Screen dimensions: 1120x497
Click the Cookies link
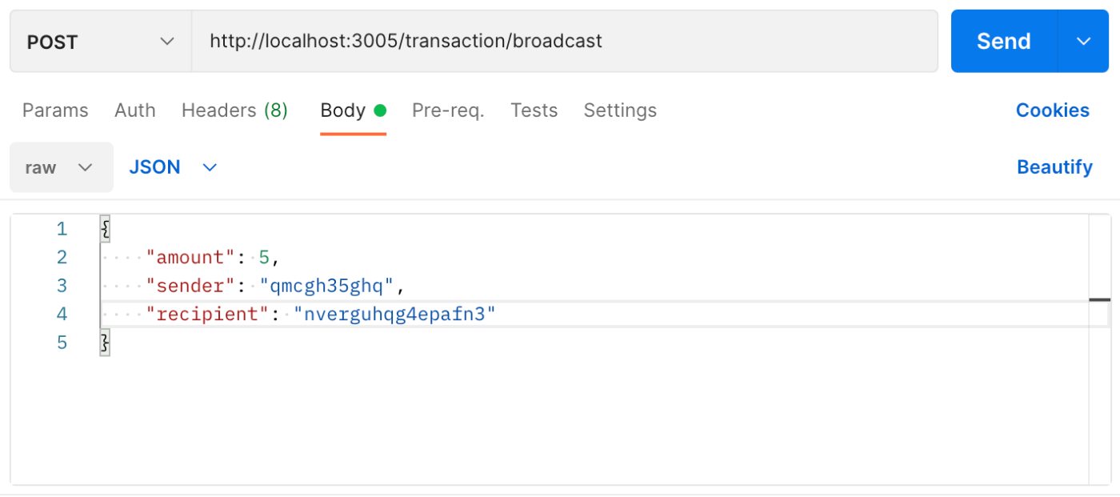pos(1052,110)
